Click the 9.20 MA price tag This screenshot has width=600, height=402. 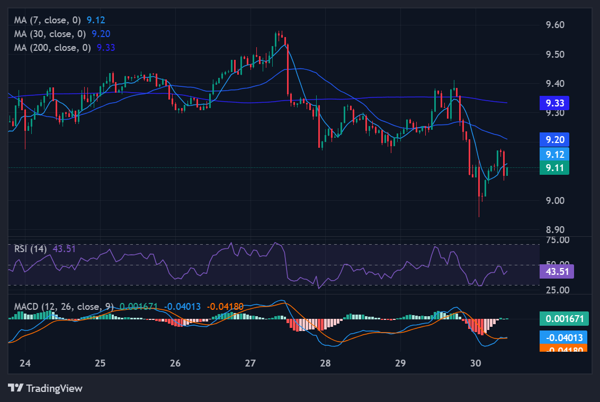[x=554, y=140]
